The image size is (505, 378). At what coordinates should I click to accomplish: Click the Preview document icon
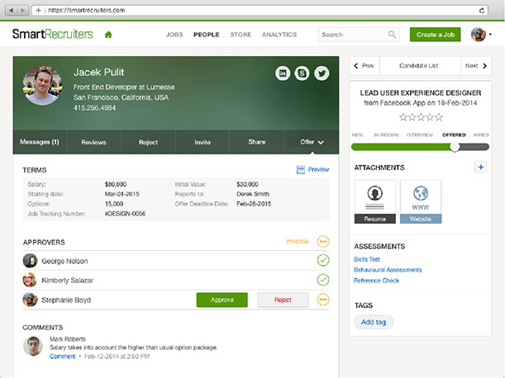coord(301,169)
